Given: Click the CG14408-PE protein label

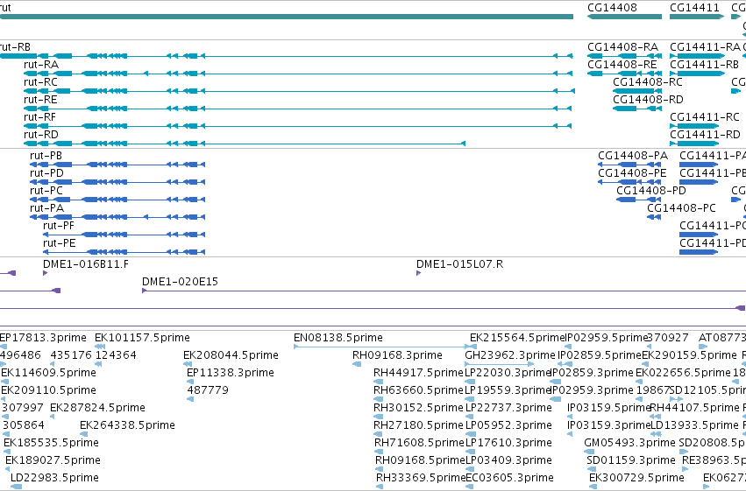Looking at the screenshot, I should [632, 173].
